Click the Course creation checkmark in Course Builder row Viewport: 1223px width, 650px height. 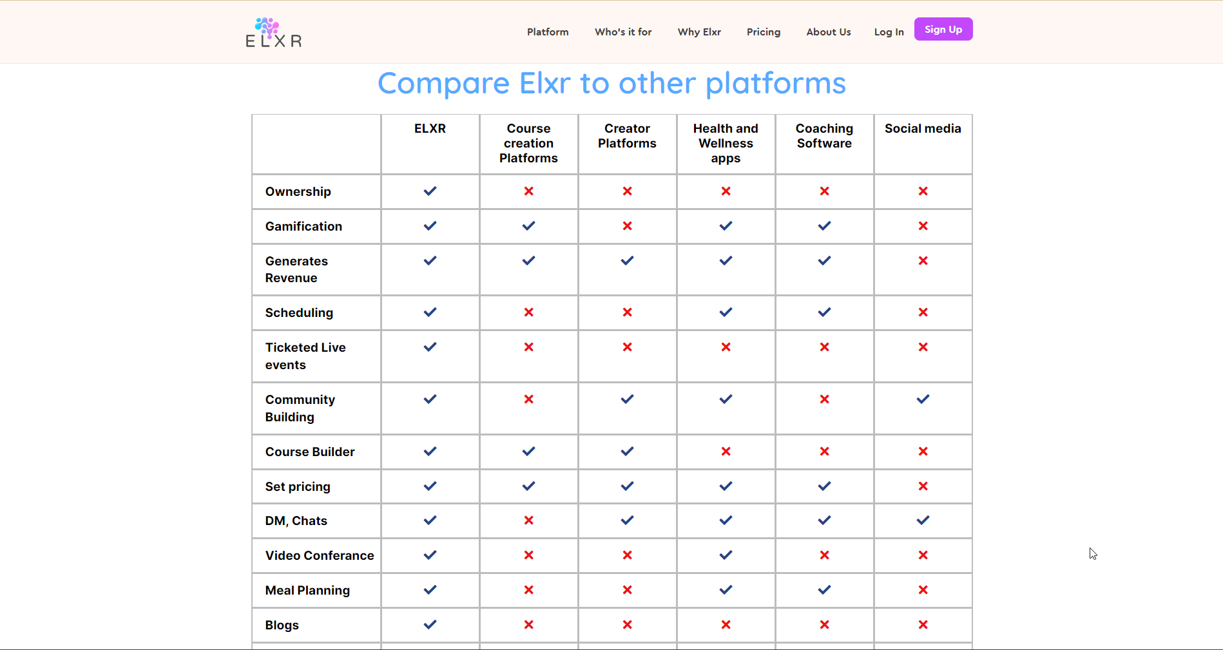pos(528,451)
